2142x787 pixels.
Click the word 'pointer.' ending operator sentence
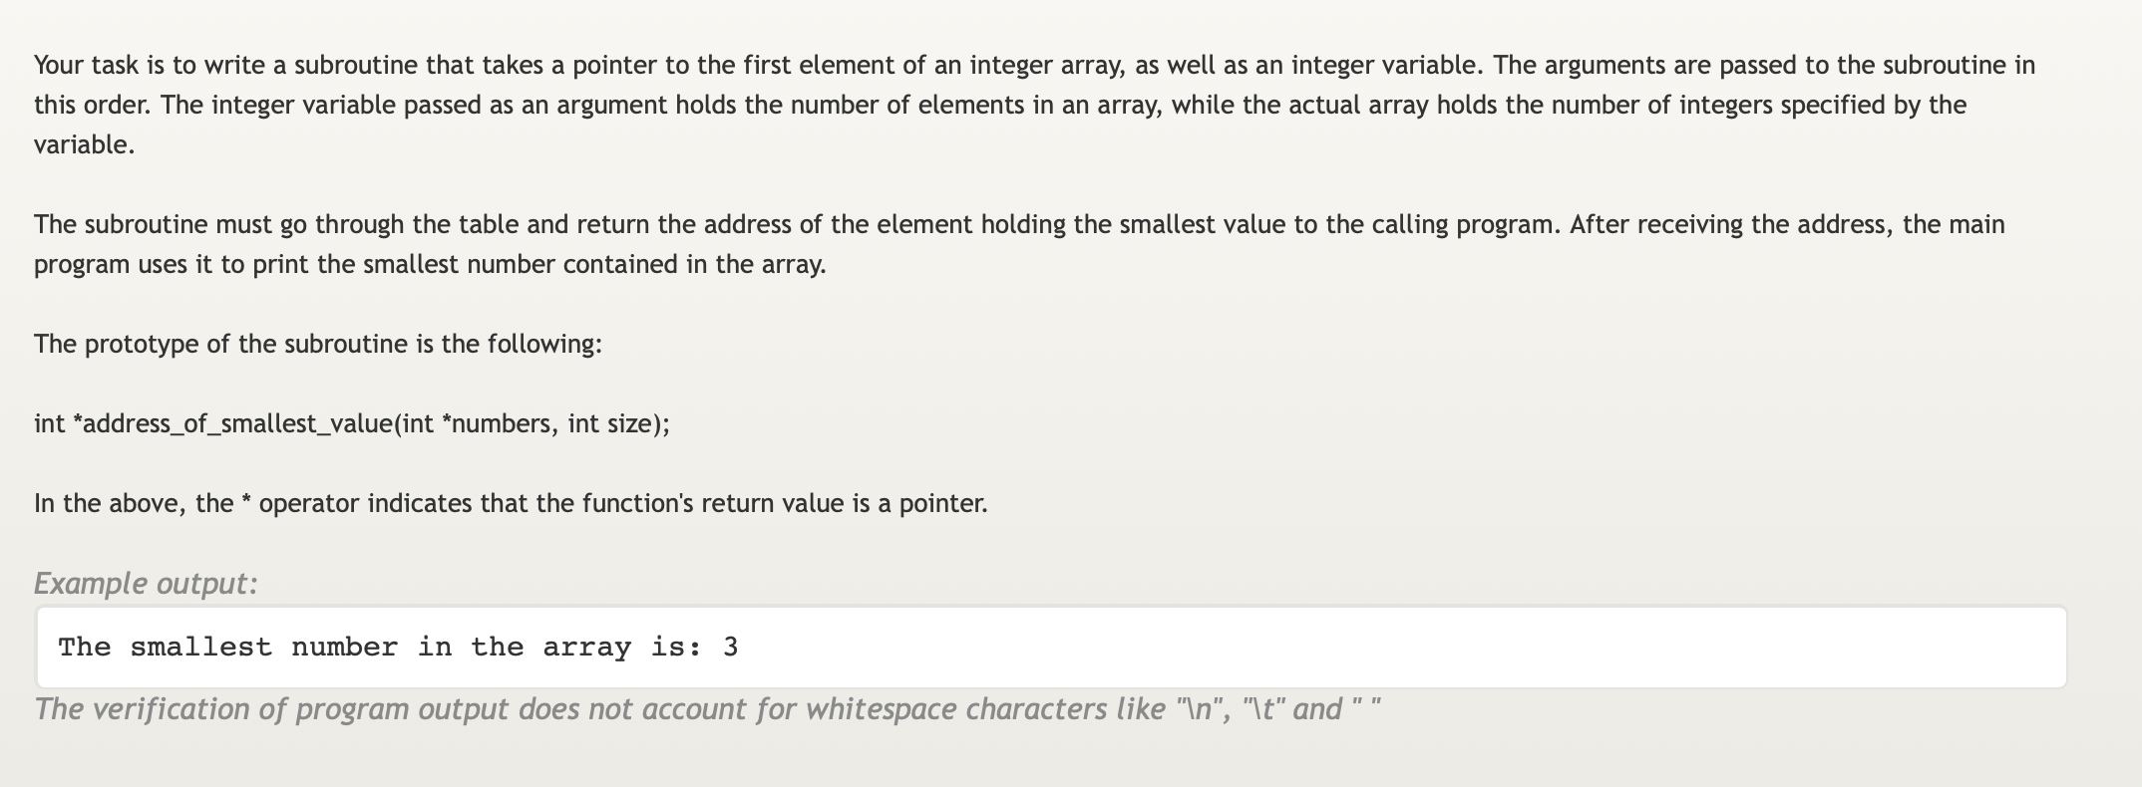943,504
